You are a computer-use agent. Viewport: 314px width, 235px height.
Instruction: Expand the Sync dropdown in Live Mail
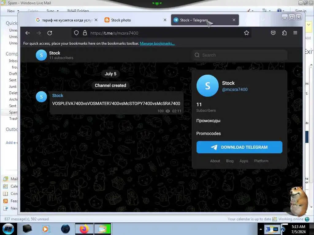click(58, 11)
